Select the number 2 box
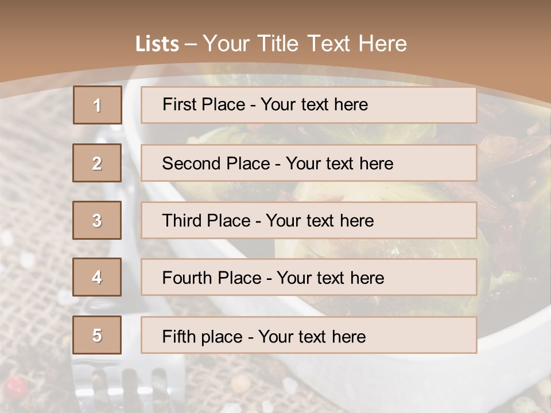 (x=97, y=163)
